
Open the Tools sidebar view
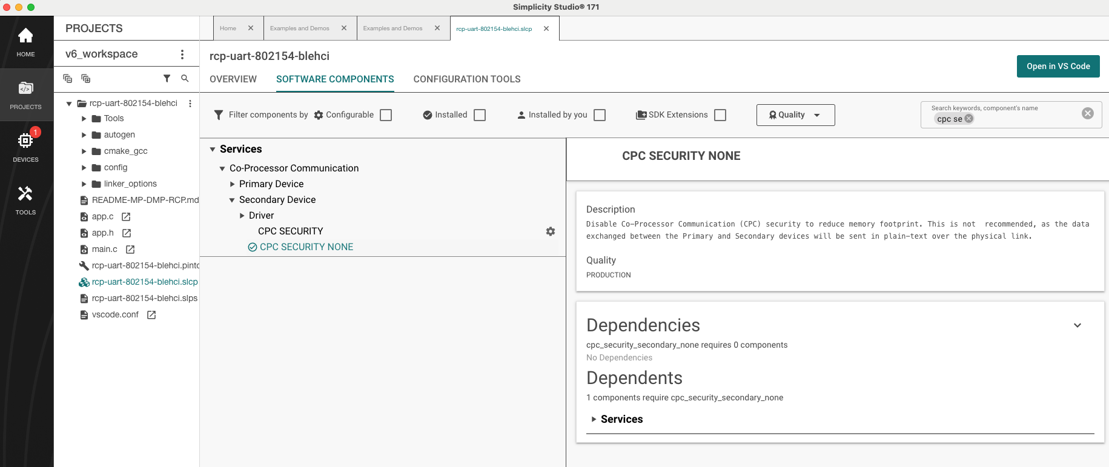[25, 200]
